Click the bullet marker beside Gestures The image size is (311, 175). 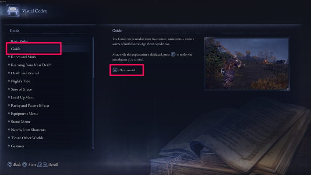9,146
